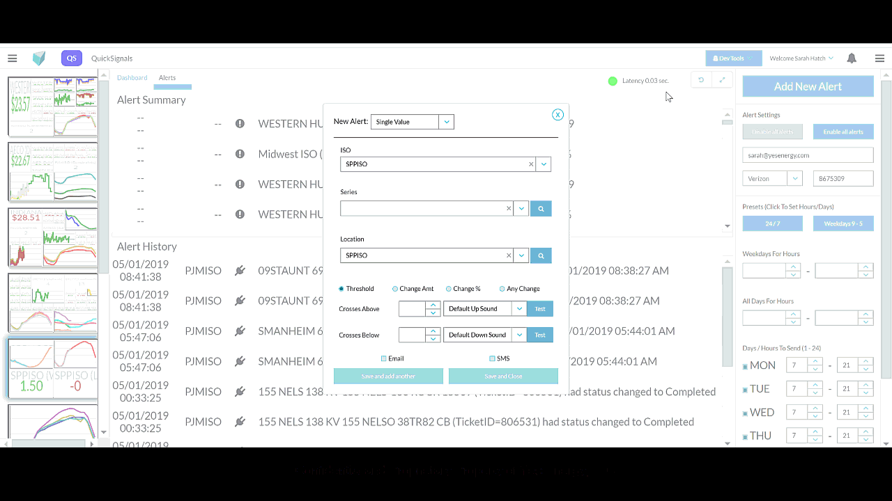Enable the Email checkbox

tap(384, 359)
